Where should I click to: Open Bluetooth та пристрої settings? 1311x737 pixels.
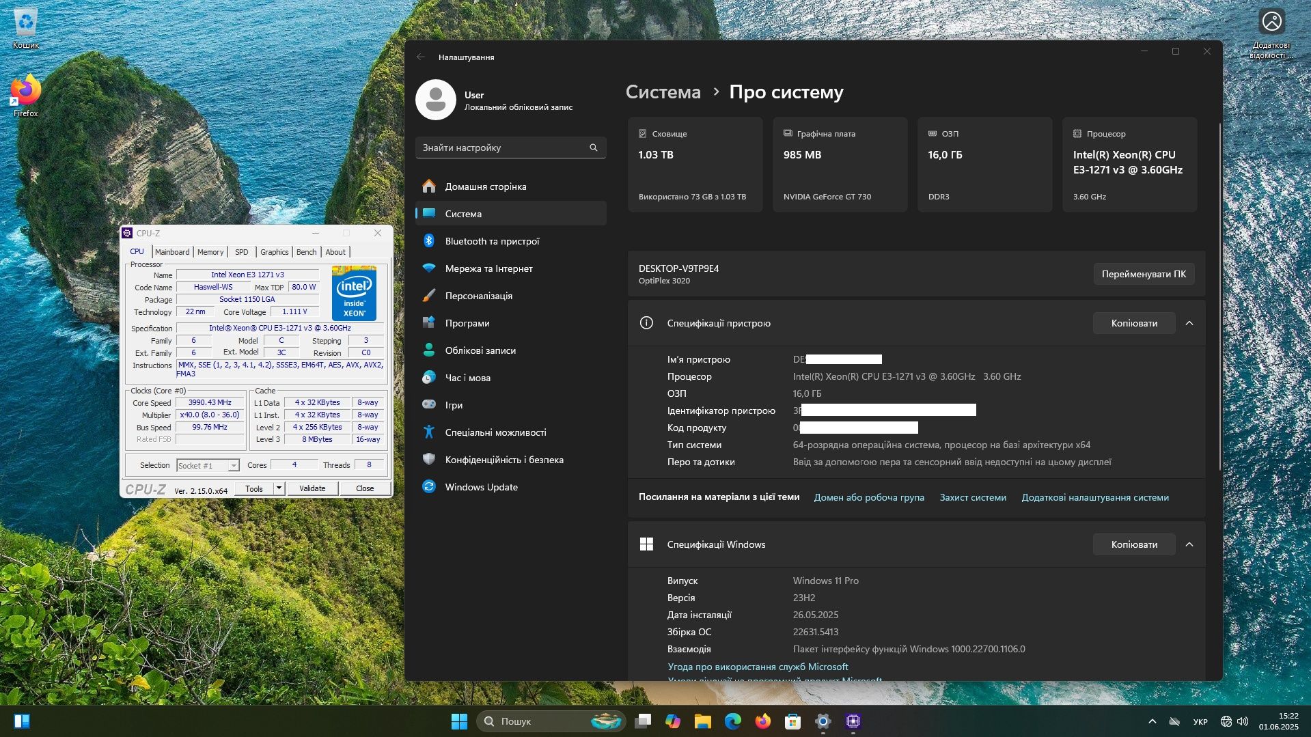(x=510, y=241)
